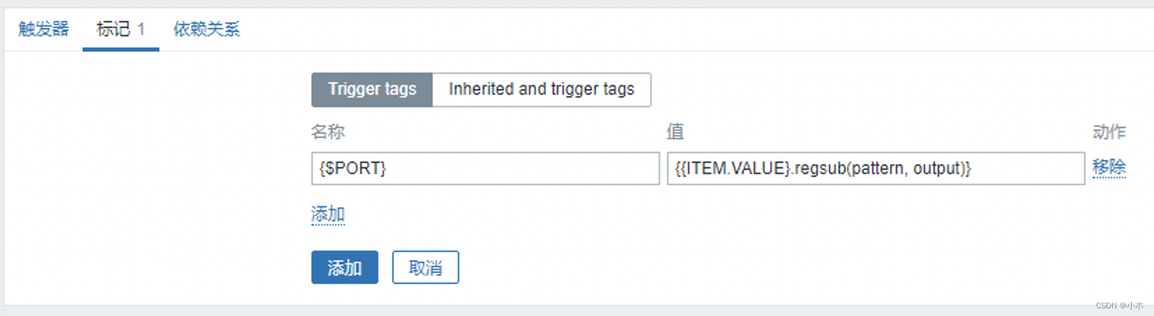Image resolution: width=1154 pixels, height=316 pixels.
Task: Open the 依赖关系 tab
Action: [x=207, y=29]
